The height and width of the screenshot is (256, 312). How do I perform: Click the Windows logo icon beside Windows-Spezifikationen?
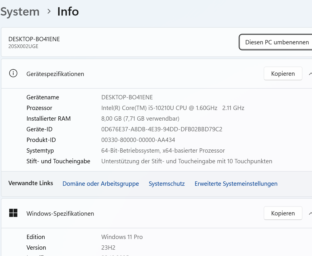tap(13, 213)
